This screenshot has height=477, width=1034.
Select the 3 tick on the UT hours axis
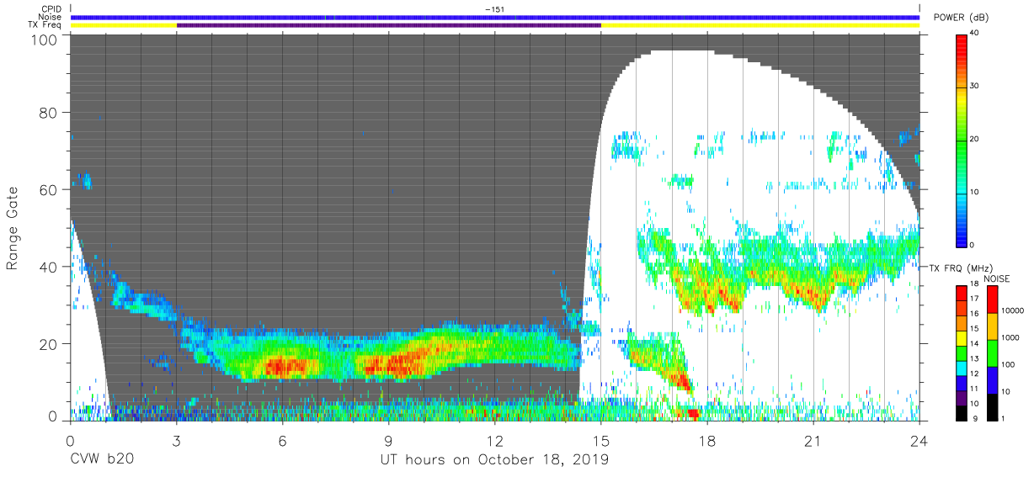pyautogui.click(x=177, y=440)
